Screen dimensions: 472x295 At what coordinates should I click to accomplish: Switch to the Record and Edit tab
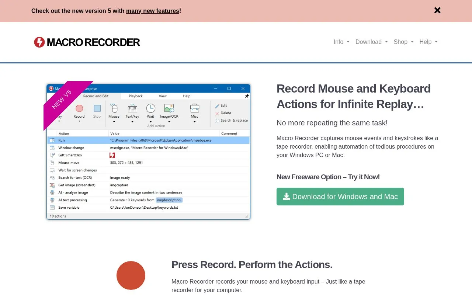96,96
